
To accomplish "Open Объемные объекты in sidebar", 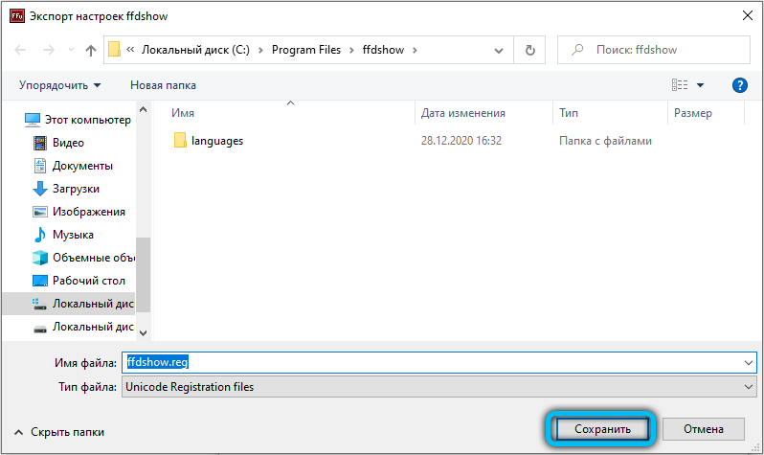I will (x=84, y=258).
